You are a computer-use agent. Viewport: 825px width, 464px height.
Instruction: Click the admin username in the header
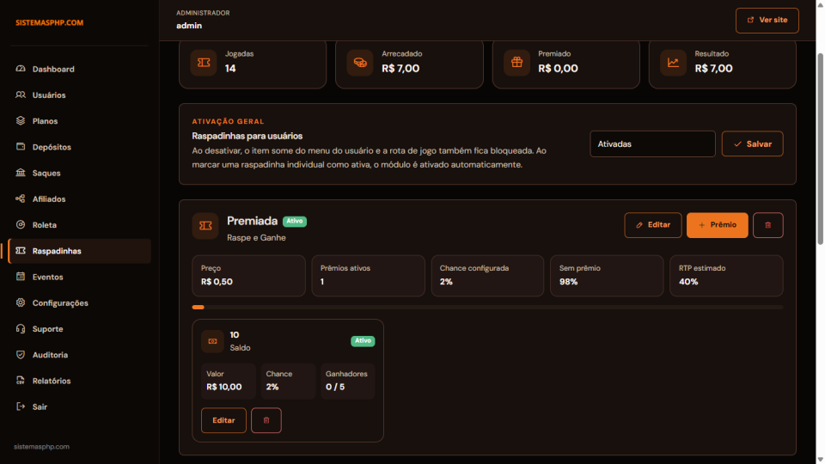[x=189, y=25]
